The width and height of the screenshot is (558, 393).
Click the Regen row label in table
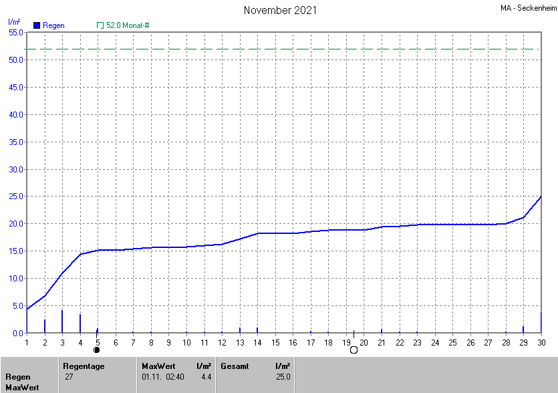click(x=18, y=377)
